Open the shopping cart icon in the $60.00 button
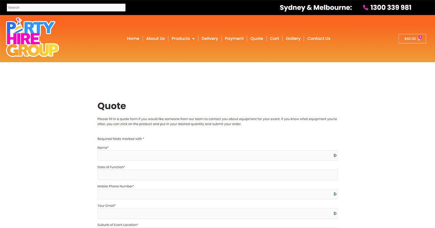This screenshot has height=228, width=435. coord(419,39)
